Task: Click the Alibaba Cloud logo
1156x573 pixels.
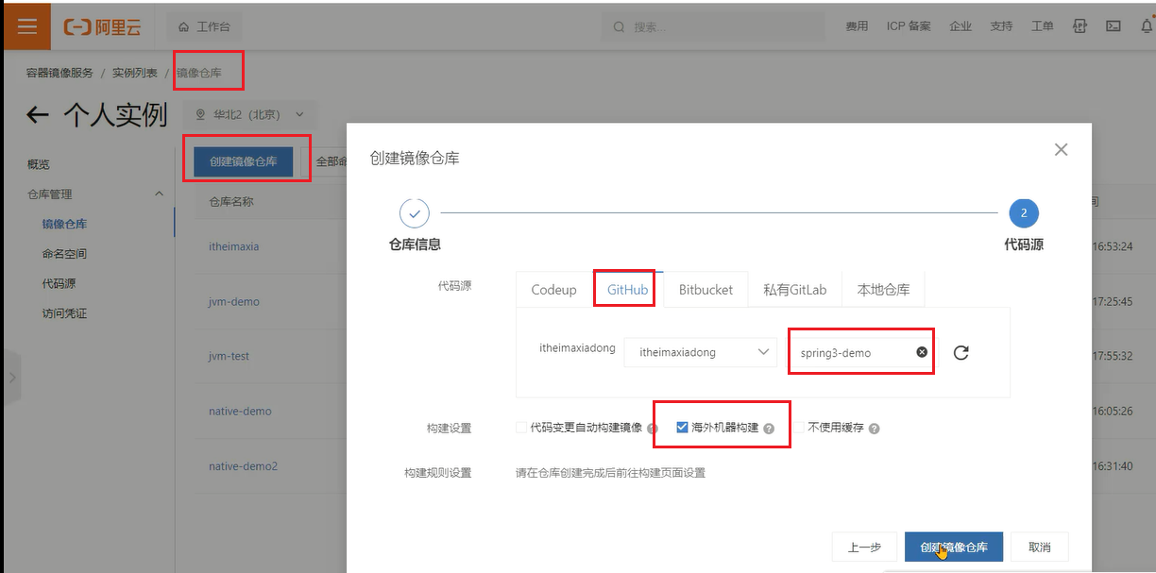Action: coord(102,26)
